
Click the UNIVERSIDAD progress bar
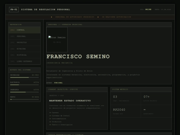click(24, 77)
